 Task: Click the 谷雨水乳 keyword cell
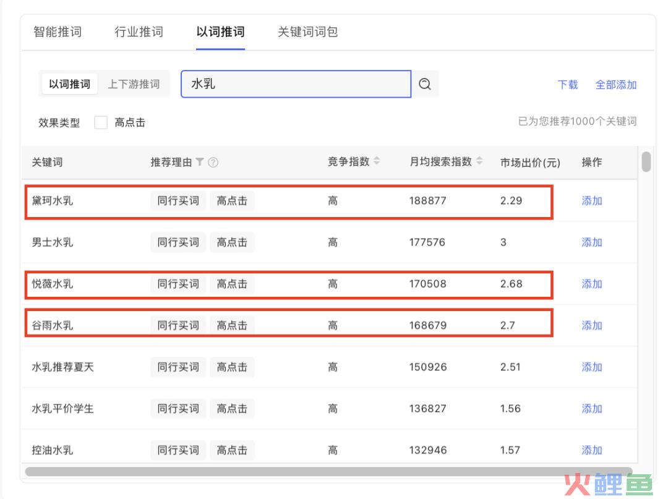click(53, 325)
